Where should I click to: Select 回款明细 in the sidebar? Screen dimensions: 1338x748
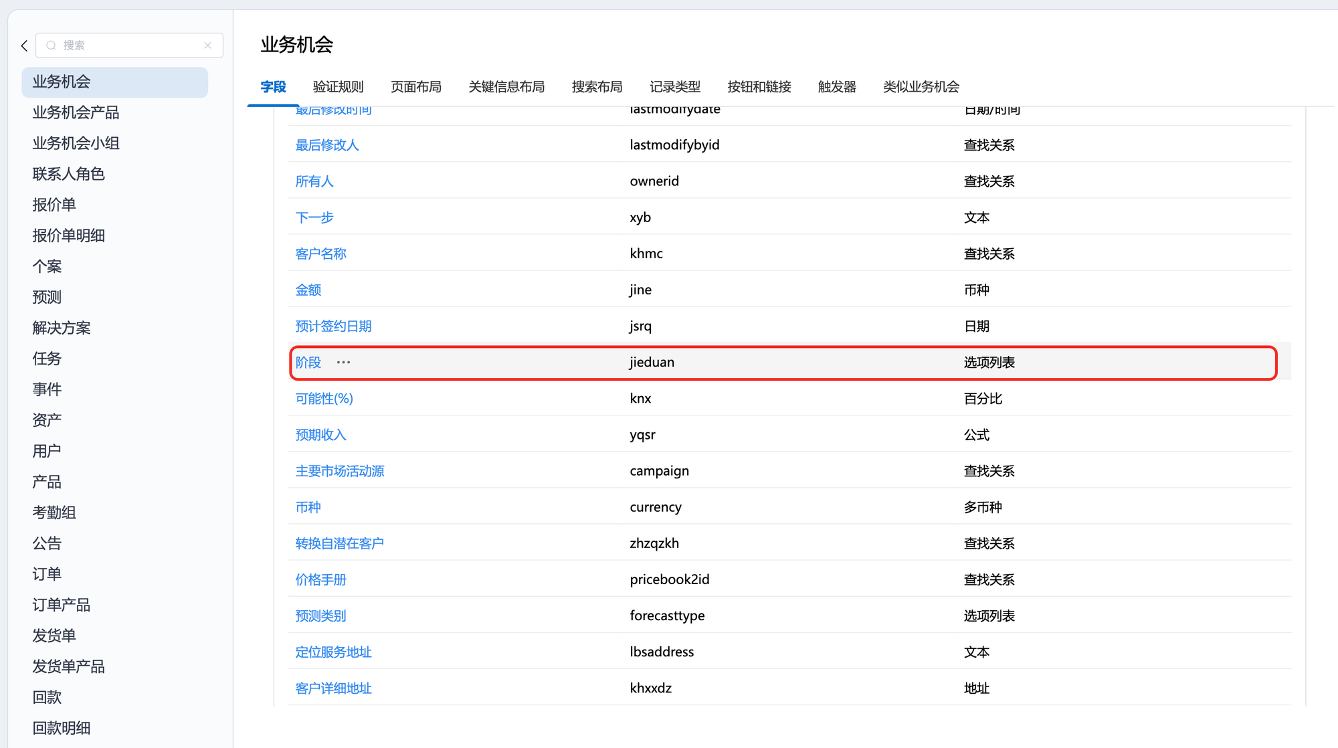pos(62,728)
